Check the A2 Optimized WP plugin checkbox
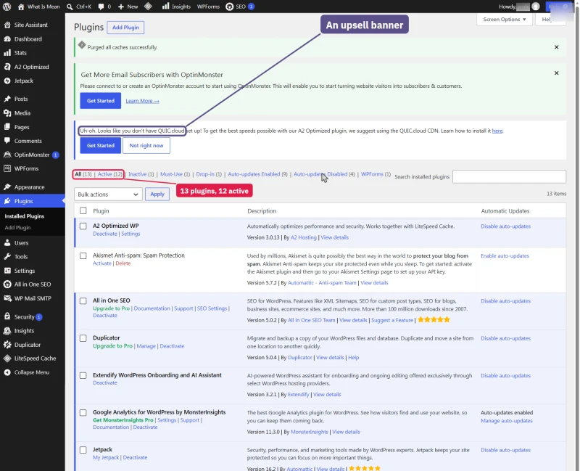The image size is (580, 471). click(83, 226)
